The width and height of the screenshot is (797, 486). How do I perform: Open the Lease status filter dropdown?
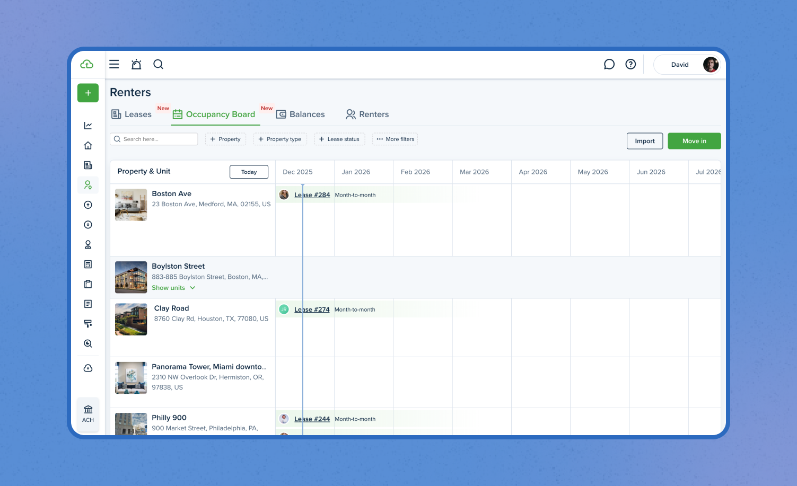coord(339,139)
